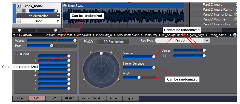This screenshot has height=104, width=240.
Task: Click the top-right speaker icon on the Pan3D circle
Action: click(111, 53)
